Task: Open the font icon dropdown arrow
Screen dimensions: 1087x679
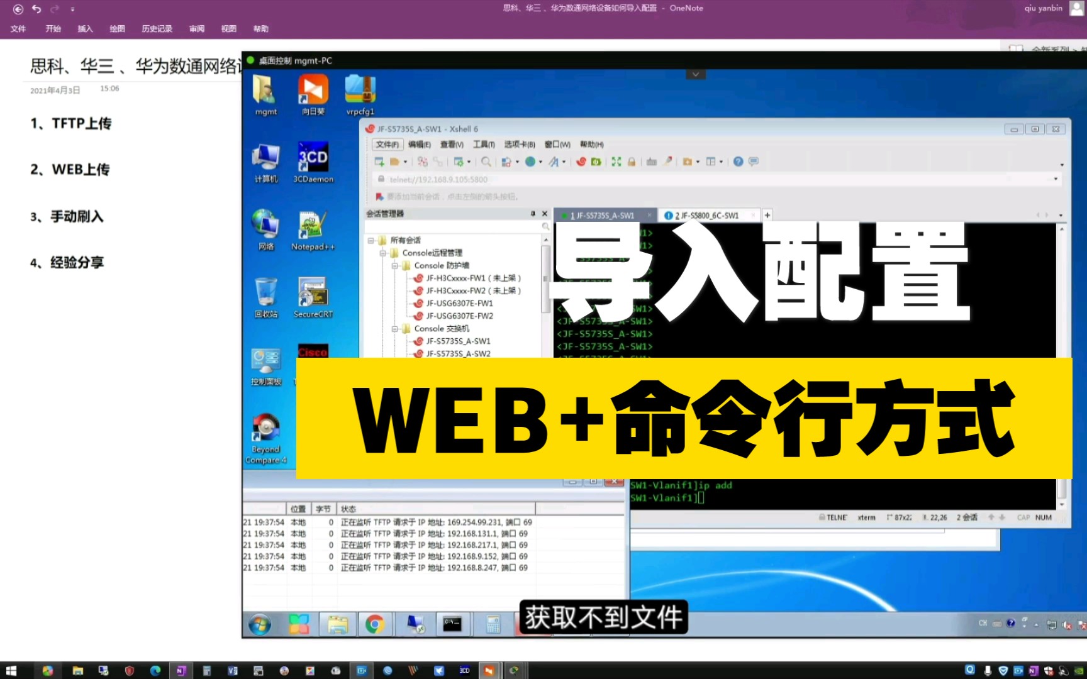Action: point(564,162)
